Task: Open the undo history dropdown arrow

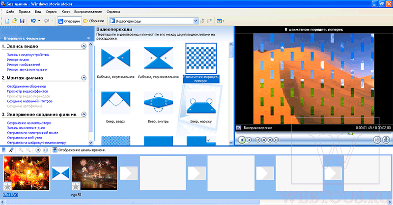Action: coord(39,21)
